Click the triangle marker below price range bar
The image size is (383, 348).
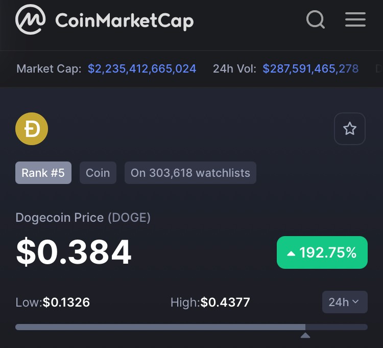tap(305, 335)
